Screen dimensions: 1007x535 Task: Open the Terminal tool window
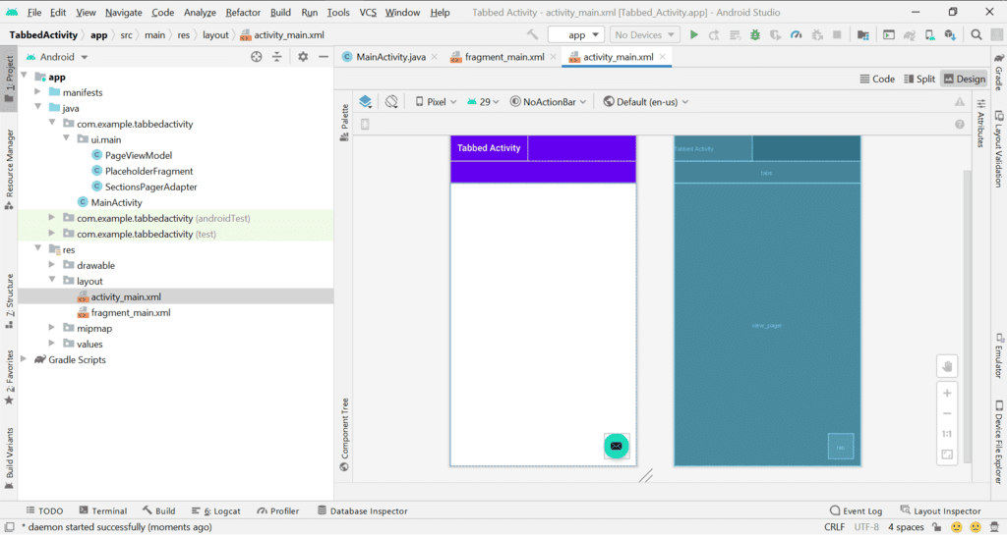(x=102, y=510)
